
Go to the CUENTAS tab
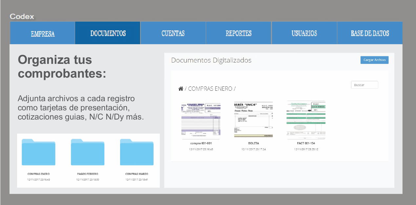point(173,33)
